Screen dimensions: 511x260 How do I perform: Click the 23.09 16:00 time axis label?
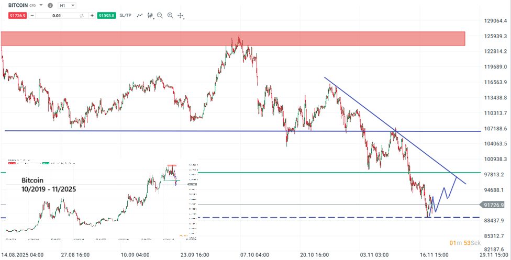point(195,254)
